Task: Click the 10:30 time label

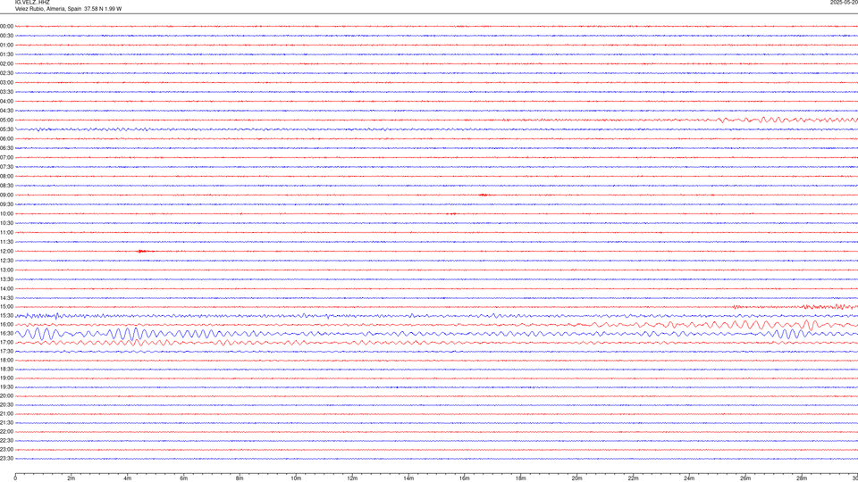Action: 6,223
